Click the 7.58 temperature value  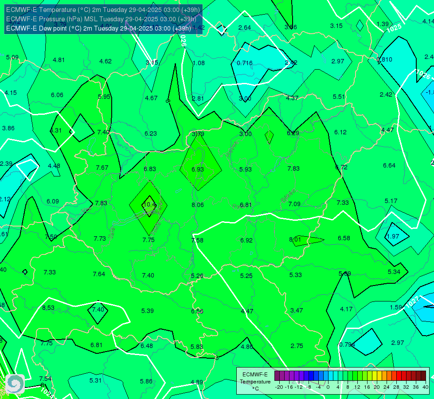197,240
